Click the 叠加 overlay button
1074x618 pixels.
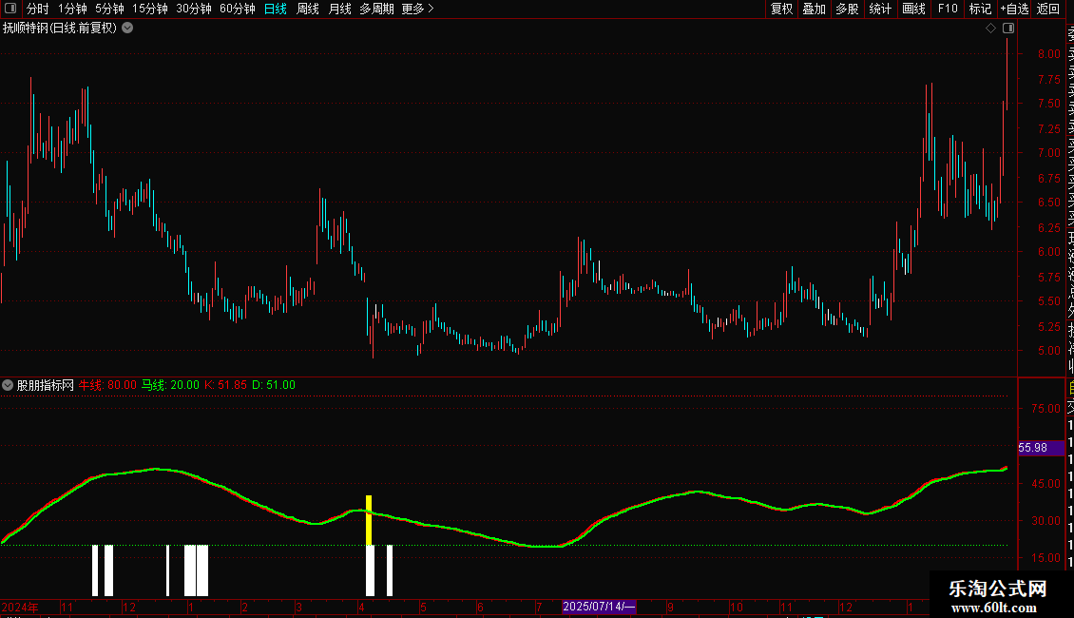pos(815,9)
